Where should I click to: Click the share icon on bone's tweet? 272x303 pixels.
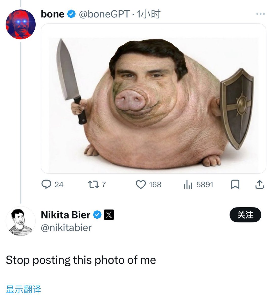pyautogui.click(x=260, y=185)
